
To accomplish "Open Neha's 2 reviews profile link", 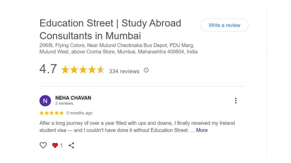I will coord(65,103).
